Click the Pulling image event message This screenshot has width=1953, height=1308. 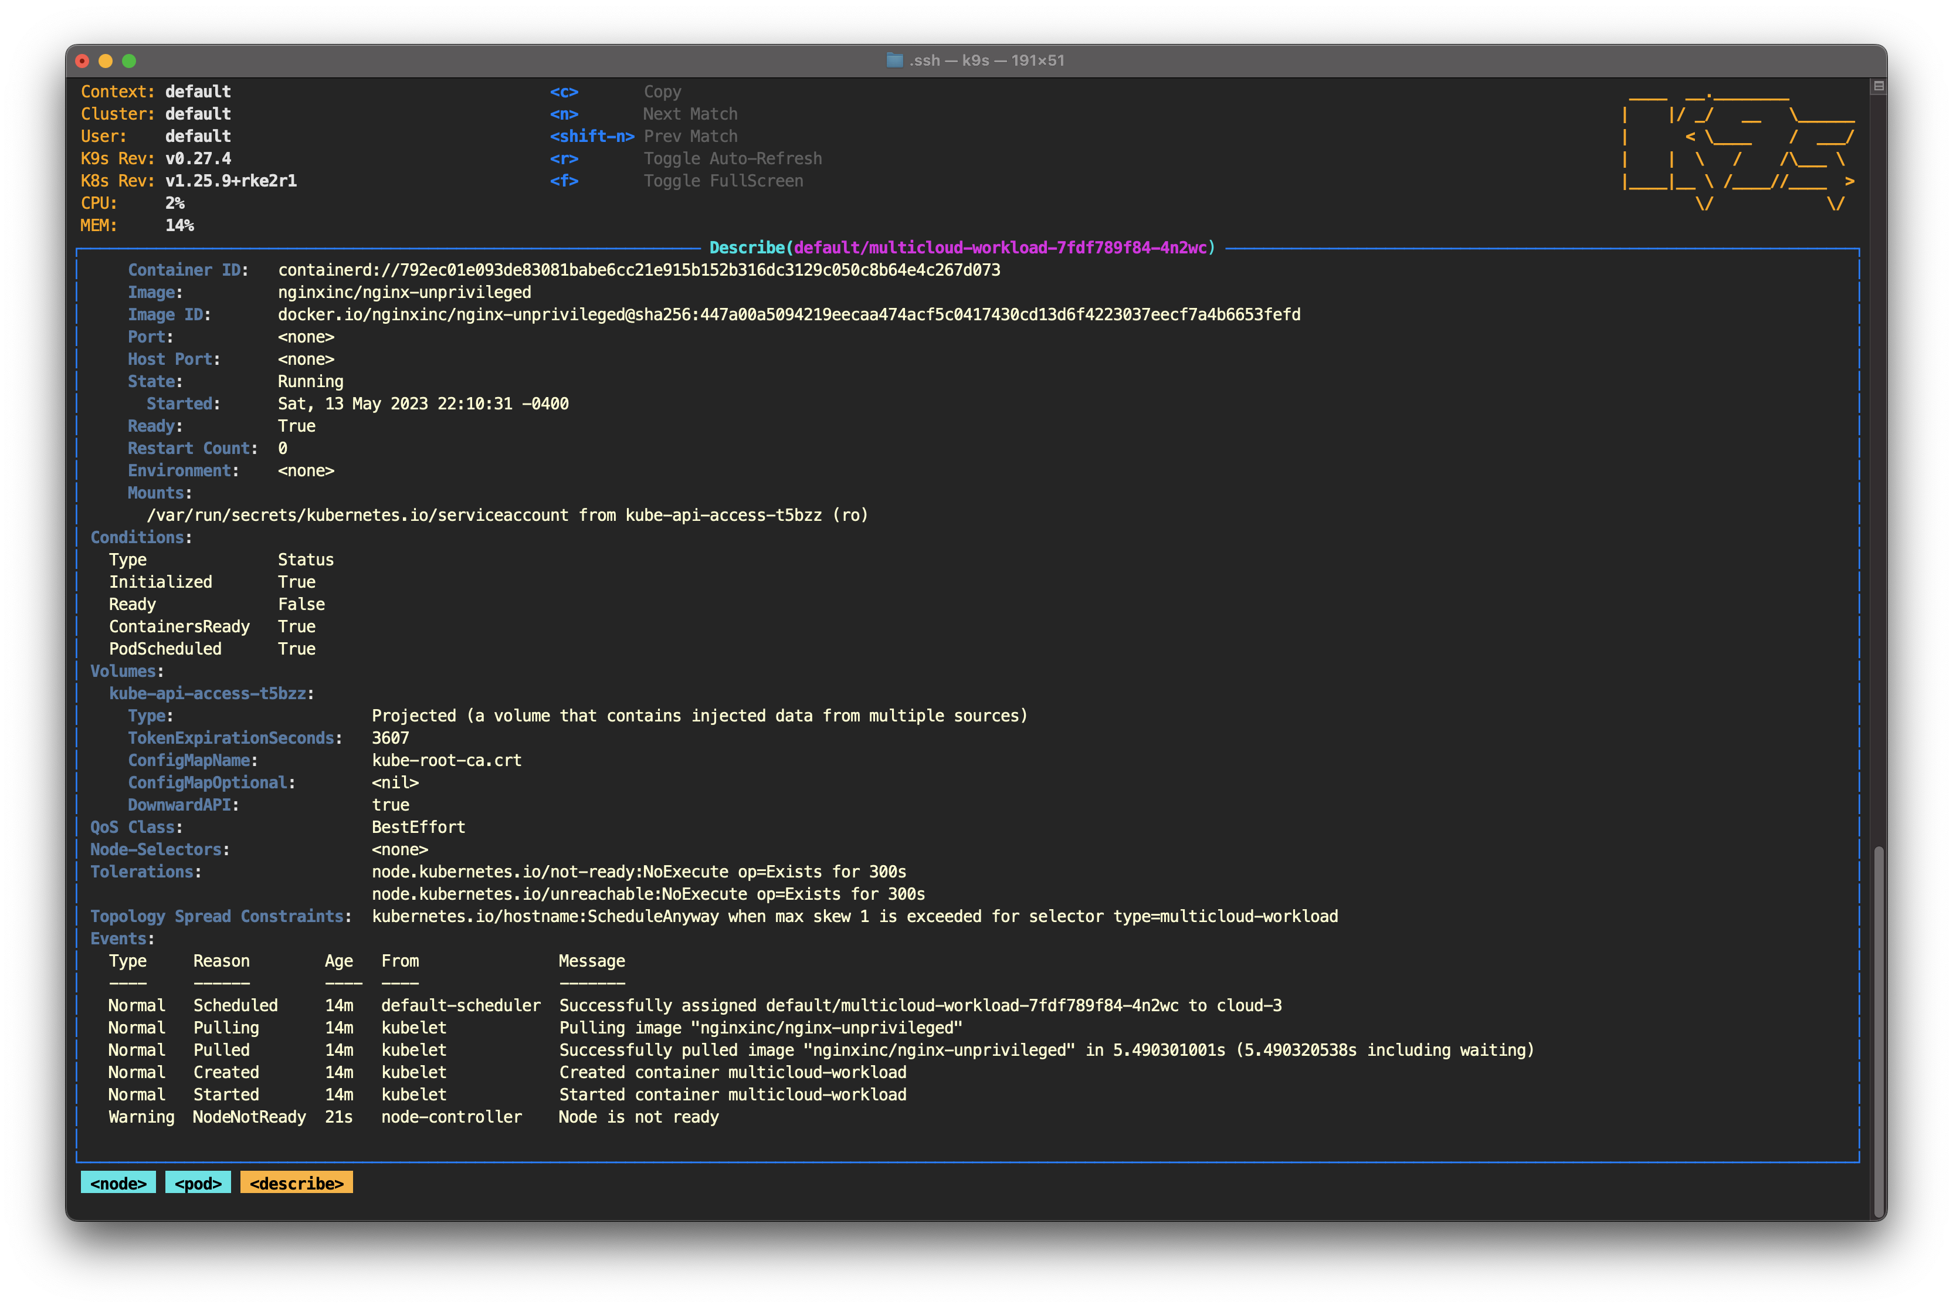(x=761, y=1028)
